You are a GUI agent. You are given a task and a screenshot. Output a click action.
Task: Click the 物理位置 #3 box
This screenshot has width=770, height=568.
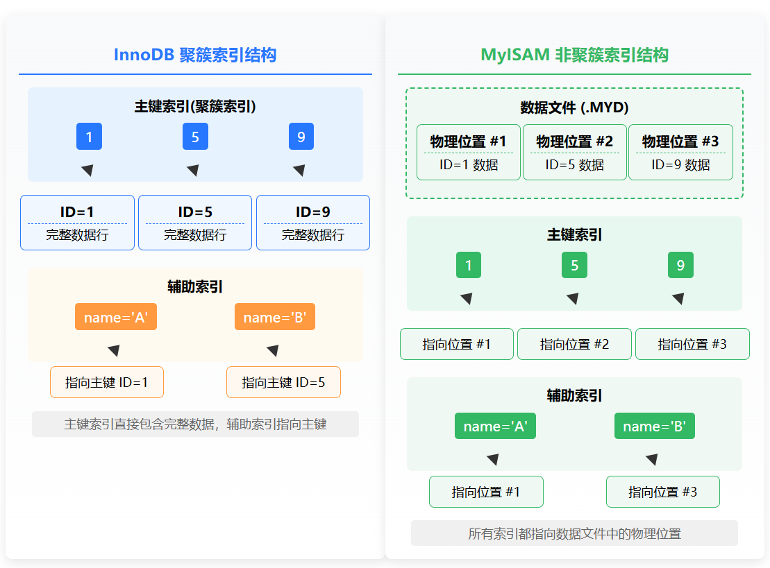click(x=680, y=152)
